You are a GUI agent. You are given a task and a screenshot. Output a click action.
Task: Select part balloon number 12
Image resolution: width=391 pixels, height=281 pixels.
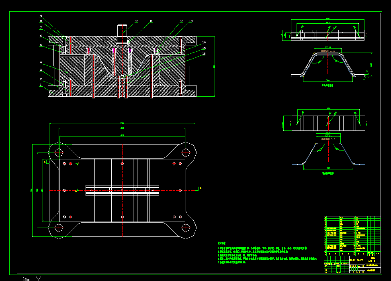(x=182, y=21)
